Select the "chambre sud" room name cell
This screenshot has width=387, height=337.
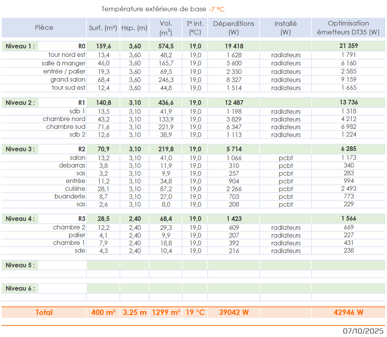66,127
